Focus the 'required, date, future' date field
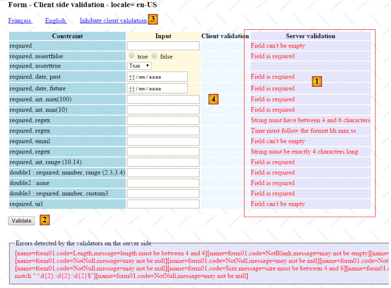The height and width of the screenshot is (288, 391). [157, 89]
